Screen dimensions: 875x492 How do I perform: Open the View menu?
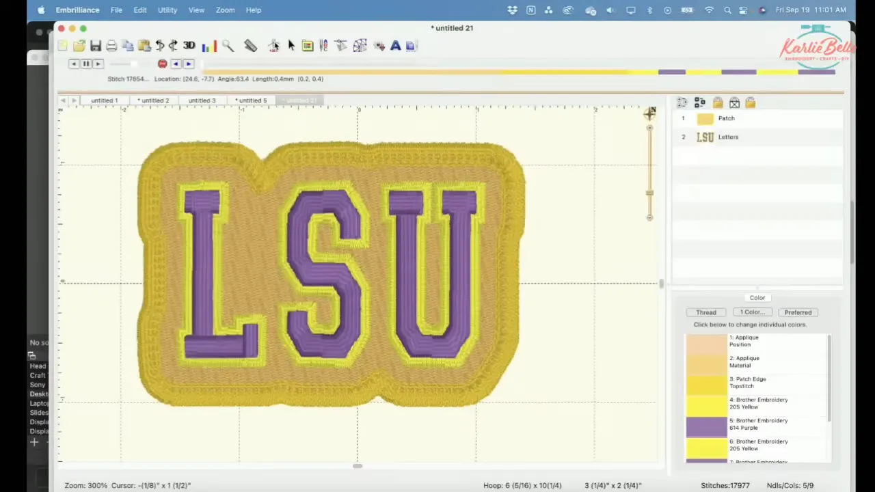tap(196, 10)
